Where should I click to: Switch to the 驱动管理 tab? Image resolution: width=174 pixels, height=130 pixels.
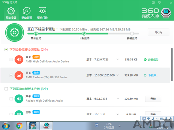coord(27,13)
